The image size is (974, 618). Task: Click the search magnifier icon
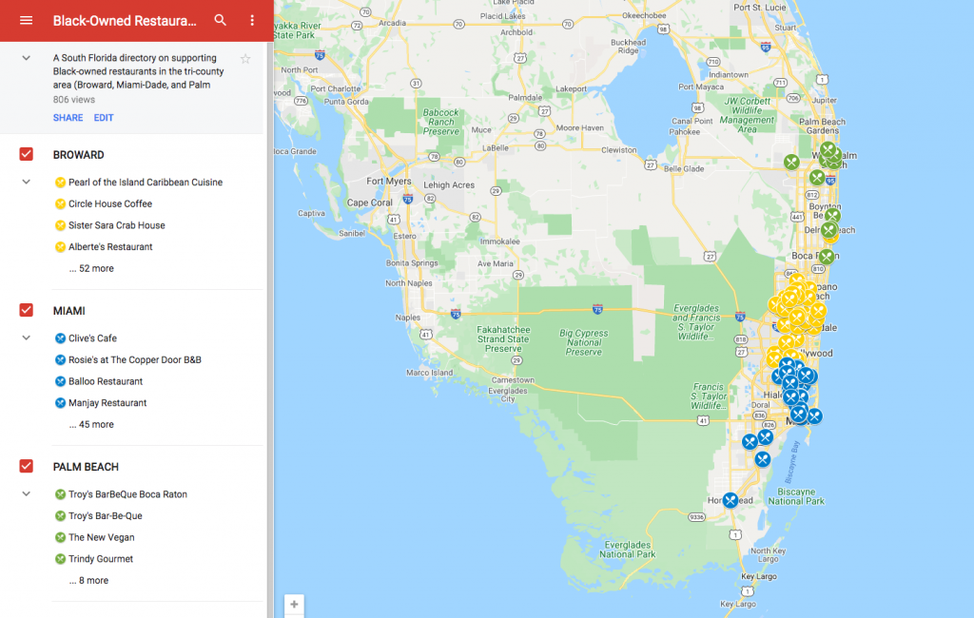[220, 21]
